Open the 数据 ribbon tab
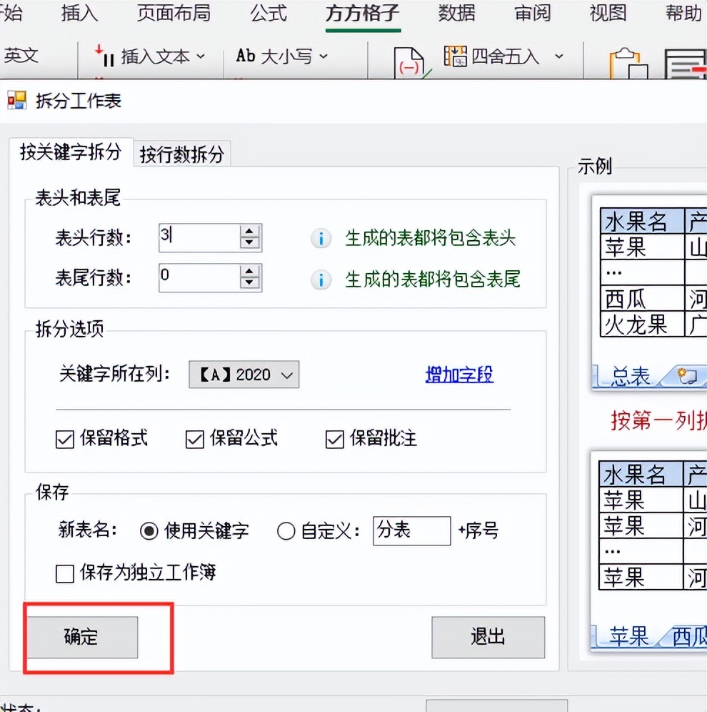Screen dimensions: 707x712 pyautogui.click(x=456, y=13)
